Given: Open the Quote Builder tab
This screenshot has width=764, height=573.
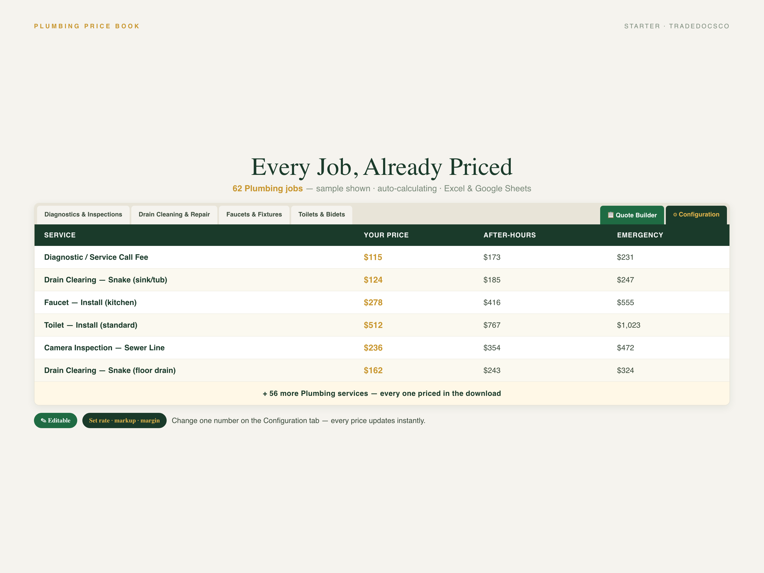Looking at the screenshot, I should 632,215.
